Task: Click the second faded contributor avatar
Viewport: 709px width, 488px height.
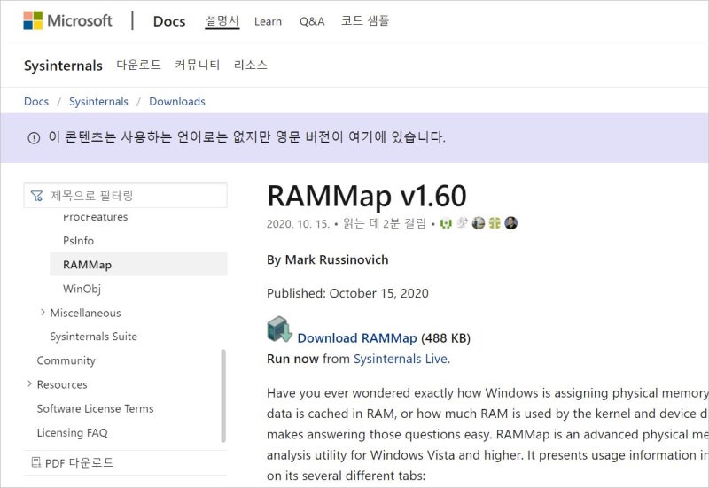Action: 462,223
